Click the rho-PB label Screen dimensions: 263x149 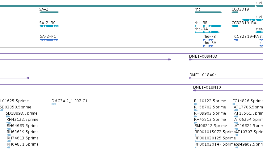pyautogui.click(x=210, y=37)
